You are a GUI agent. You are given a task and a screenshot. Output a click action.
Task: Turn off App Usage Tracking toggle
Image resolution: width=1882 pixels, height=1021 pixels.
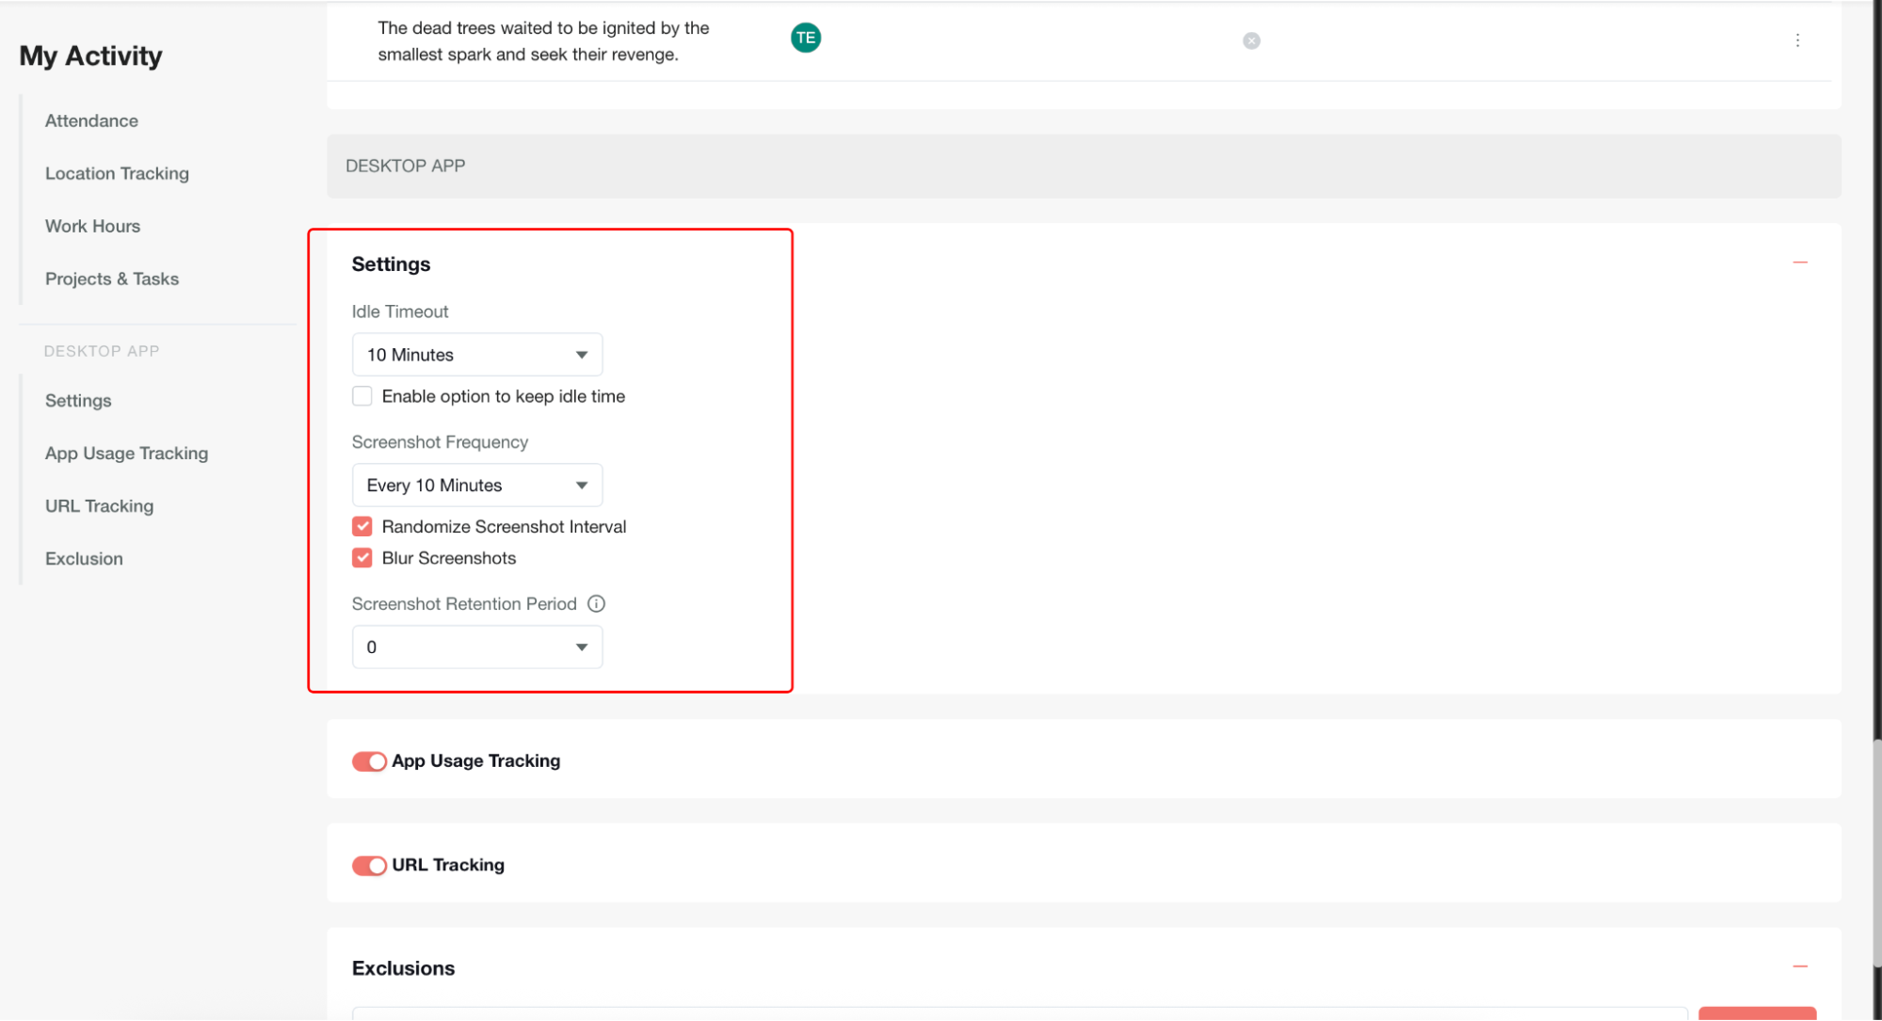[369, 761]
